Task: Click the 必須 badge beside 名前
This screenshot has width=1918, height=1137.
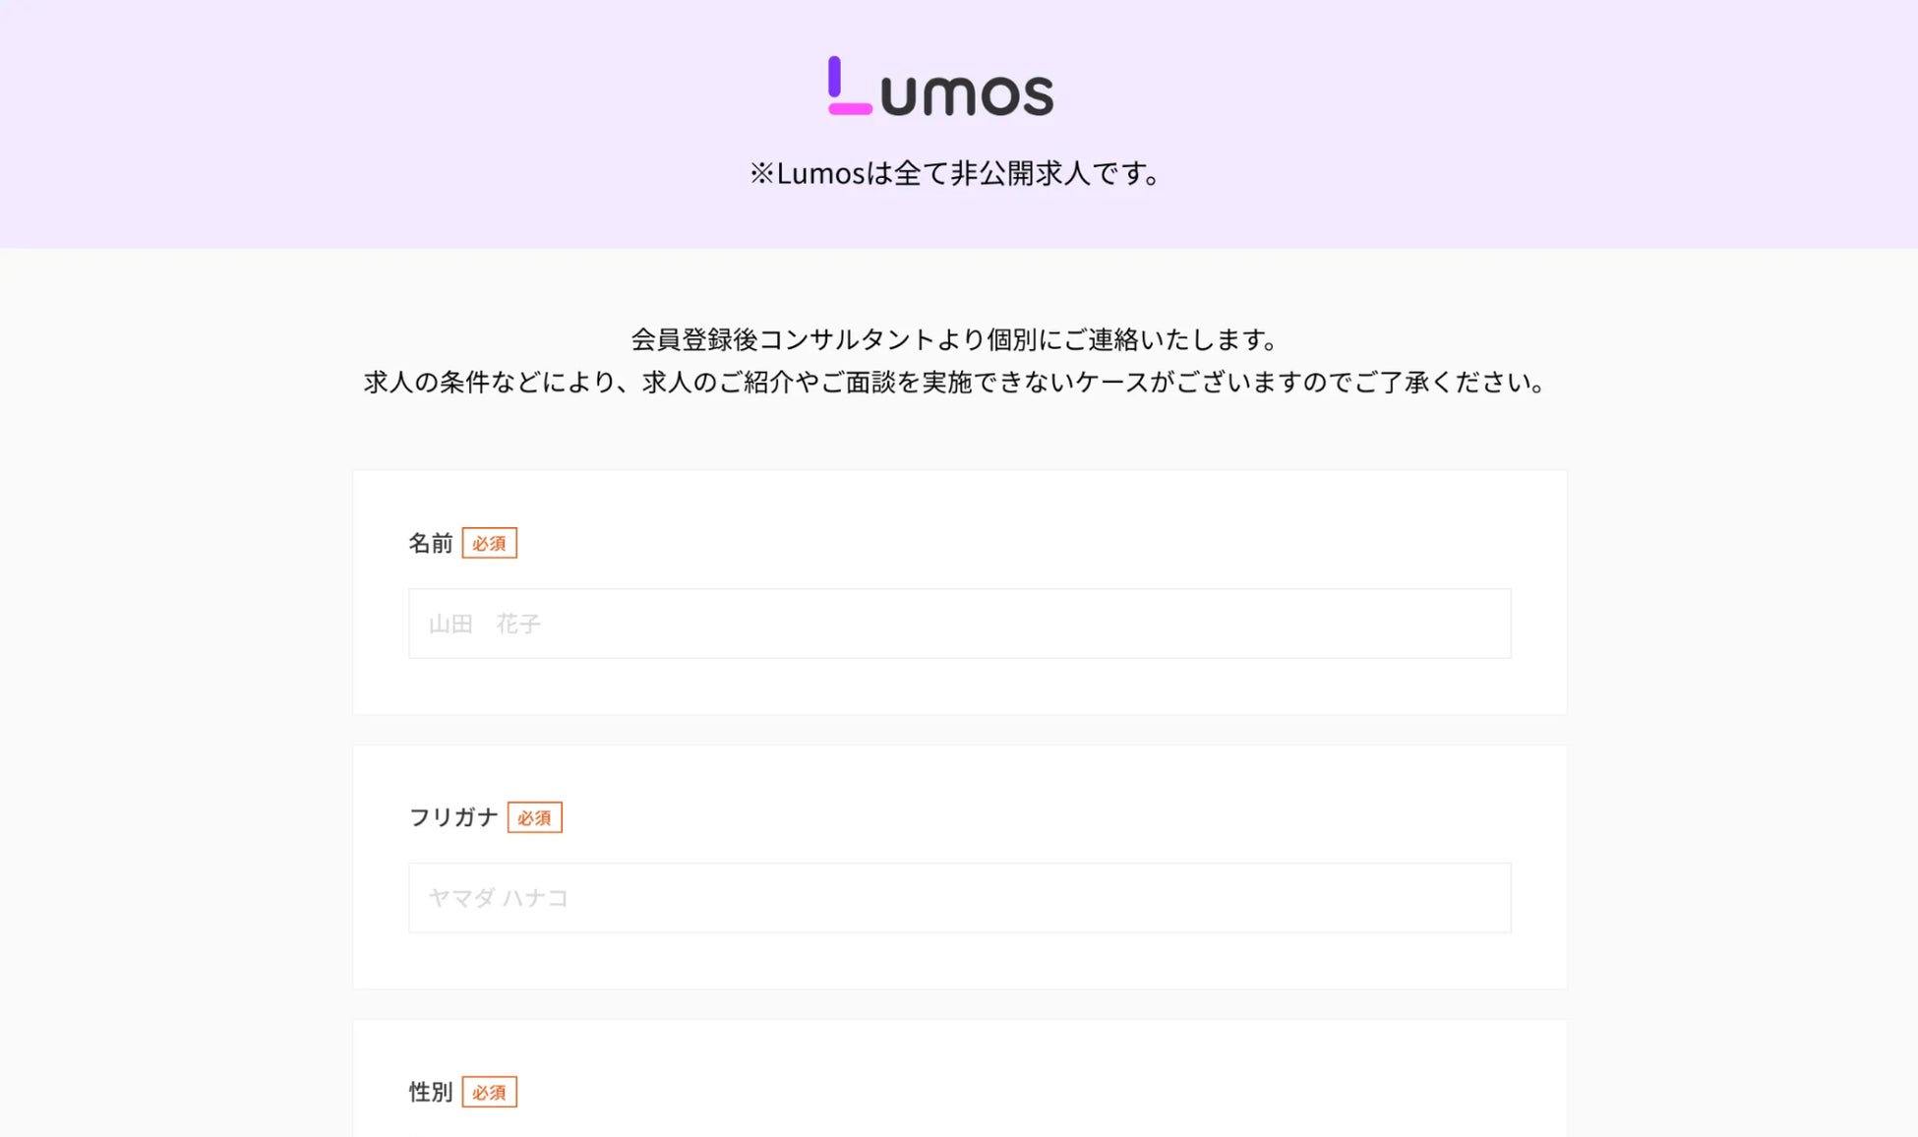Action: point(489,543)
